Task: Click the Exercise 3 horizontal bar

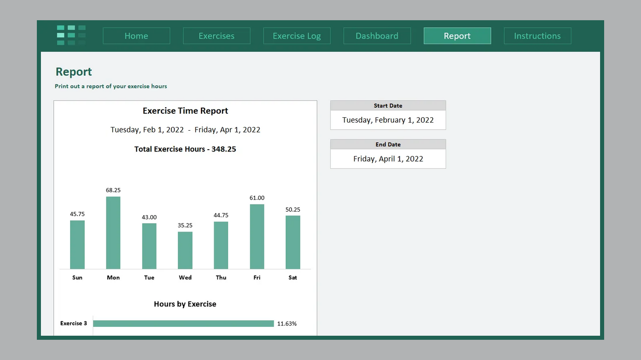Action: 183,323
